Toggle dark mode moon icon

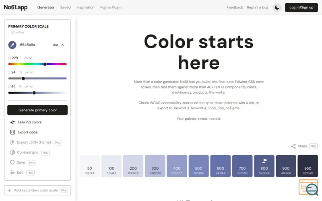pyautogui.click(x=277, y=7)
